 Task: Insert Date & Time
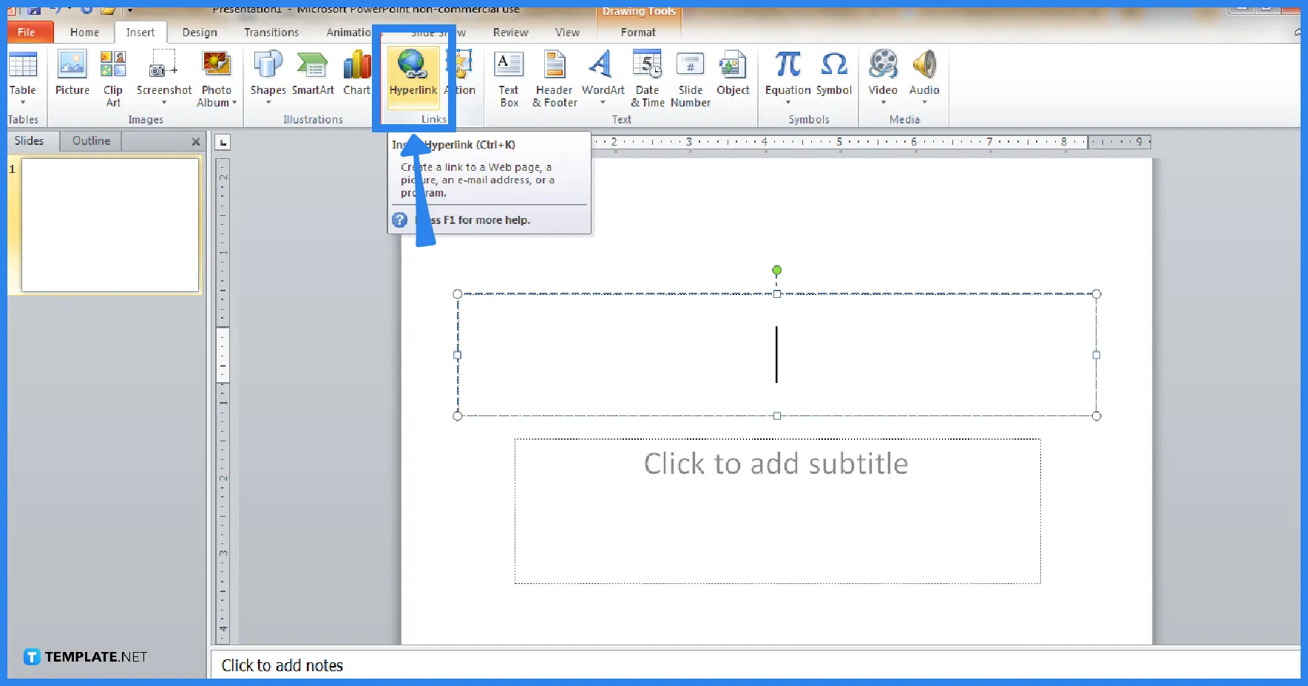click(647, 78)
